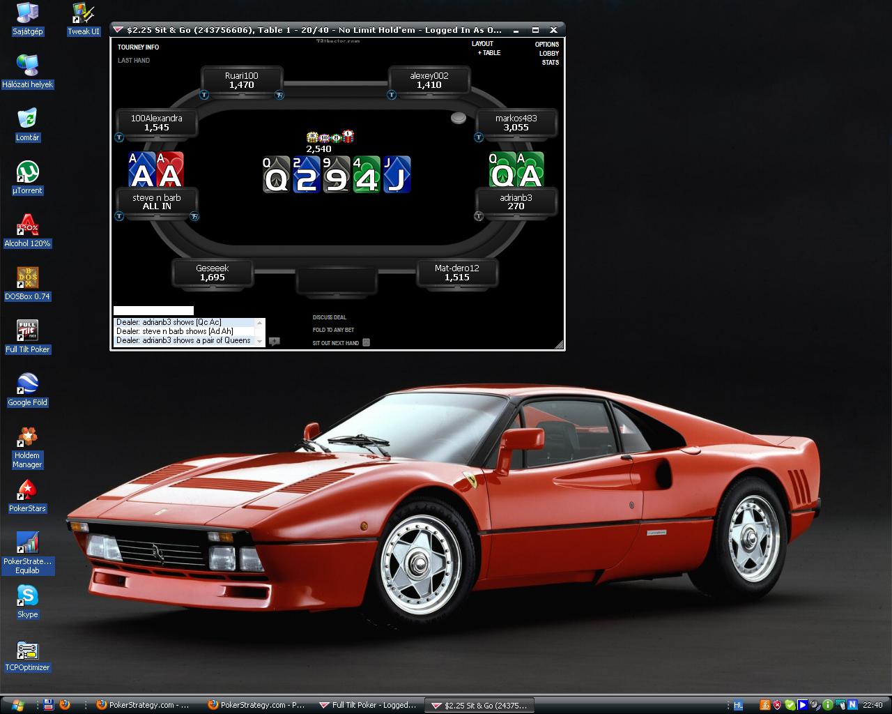892x714 pixels.
Task: Tick the Sit Out Next Hand checkbox
Action: click(367, 342)
